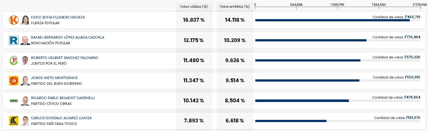
Task: Click Roberto Sanchez Palomino's candidate photo
Action: [x=25, y=60]
